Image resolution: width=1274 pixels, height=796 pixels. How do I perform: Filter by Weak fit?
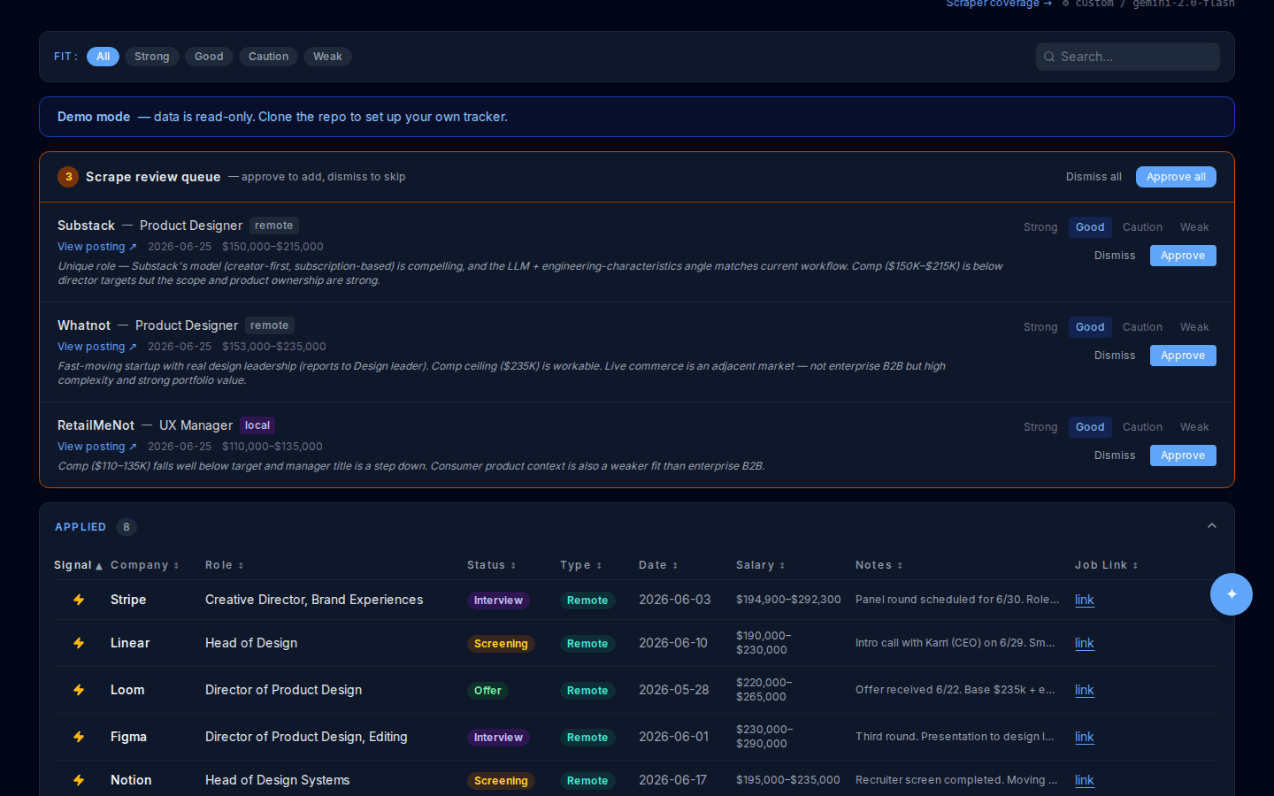tap(327, 57)
